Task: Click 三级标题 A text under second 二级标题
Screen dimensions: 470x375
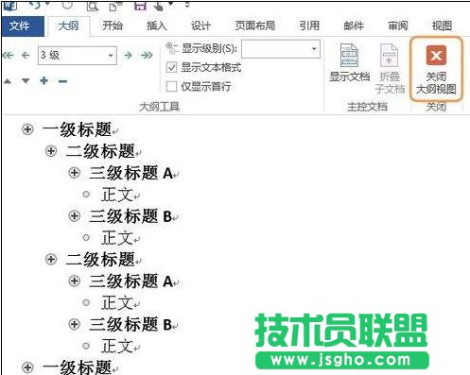Action: click(131, 281)
